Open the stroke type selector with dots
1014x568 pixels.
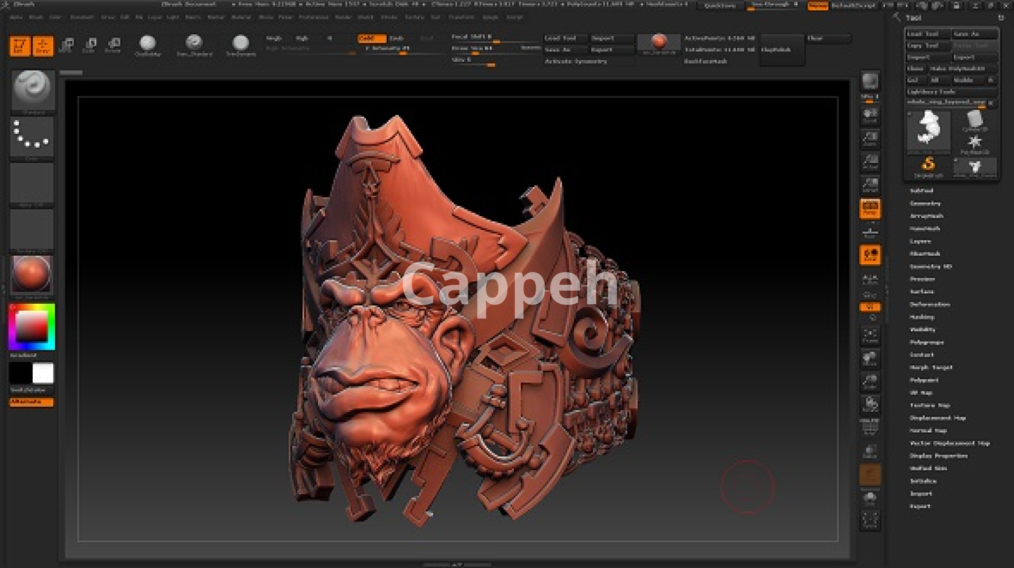(32, 137)
